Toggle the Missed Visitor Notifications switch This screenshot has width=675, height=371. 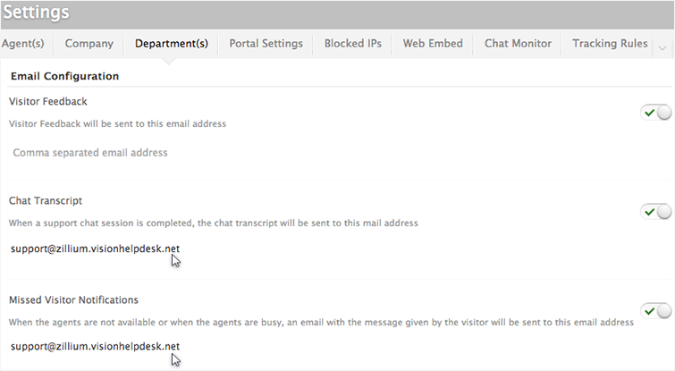pos(655,311)
